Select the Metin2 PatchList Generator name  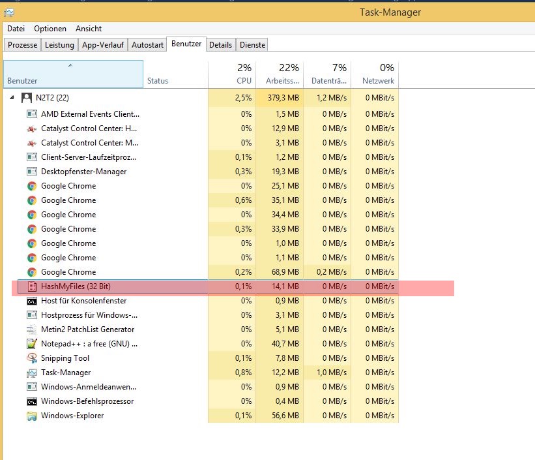click(x=88, y=330)
